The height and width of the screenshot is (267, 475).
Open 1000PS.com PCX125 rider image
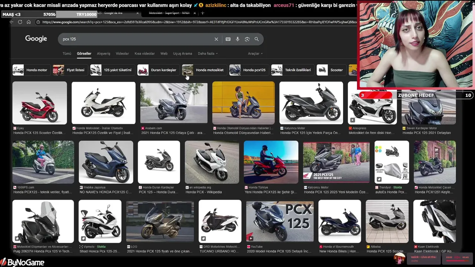(x=43, y=162)
